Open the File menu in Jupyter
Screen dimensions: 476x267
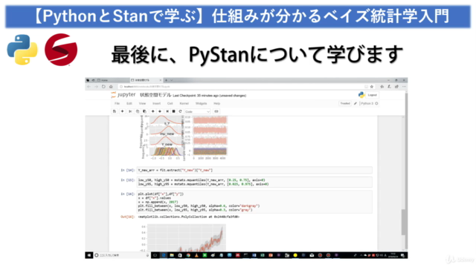click(x=117, y=104)
